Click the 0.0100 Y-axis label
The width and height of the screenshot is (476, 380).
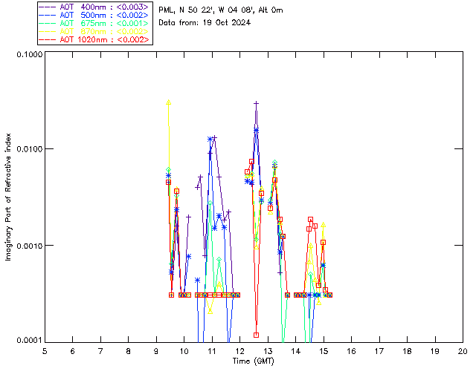click(x=29, y=149)
